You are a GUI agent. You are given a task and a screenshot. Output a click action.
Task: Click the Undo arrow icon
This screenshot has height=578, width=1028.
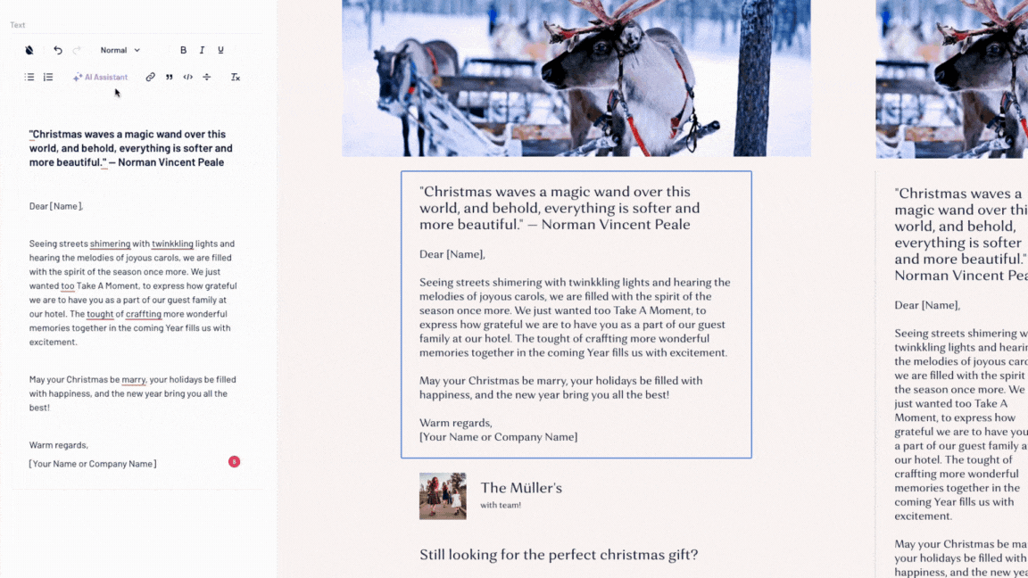pyautogui.click(x=58, y=51)
